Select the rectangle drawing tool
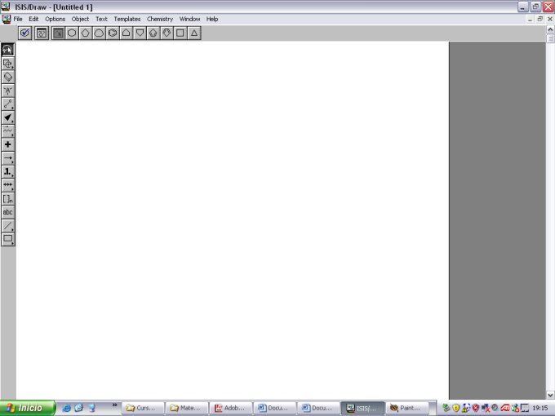555x416 pixels. click(8, 239)
